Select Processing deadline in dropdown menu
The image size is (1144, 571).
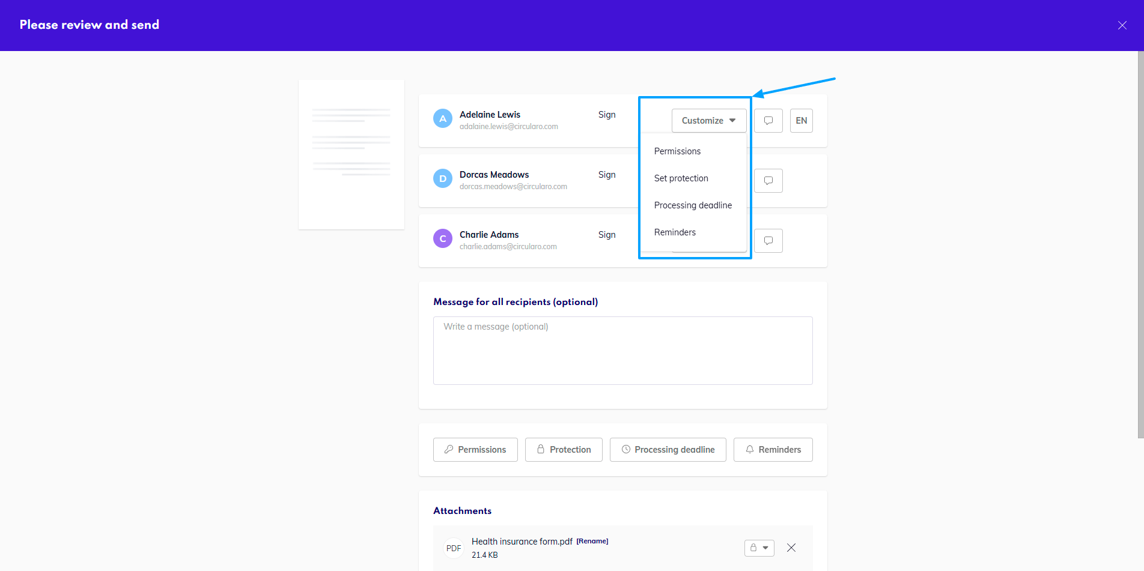(693, 205)
